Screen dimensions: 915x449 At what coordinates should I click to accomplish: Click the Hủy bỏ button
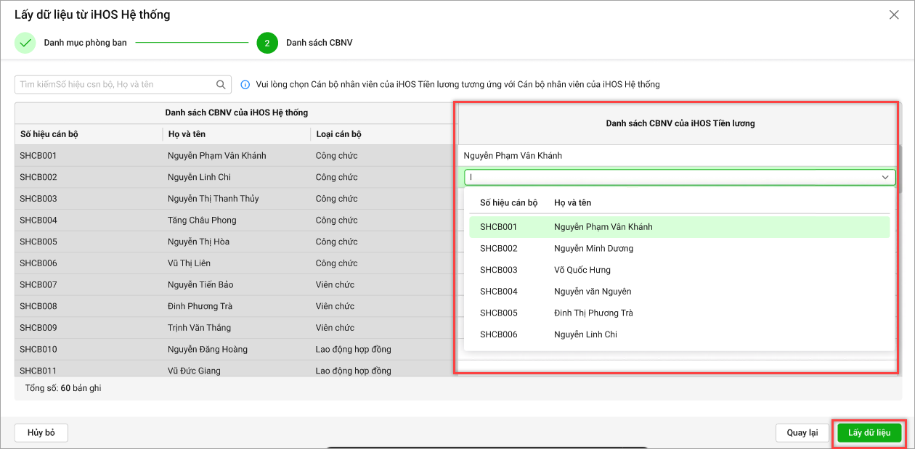41,433
